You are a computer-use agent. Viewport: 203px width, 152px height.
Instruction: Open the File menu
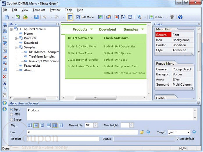pyautogui.click(x=5, y=10)
